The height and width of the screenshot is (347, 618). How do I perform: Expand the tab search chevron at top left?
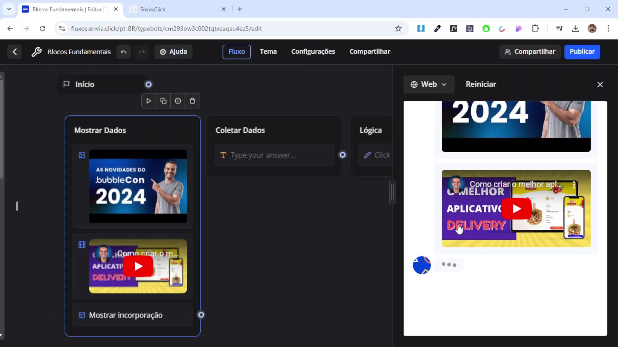[9, 9]
